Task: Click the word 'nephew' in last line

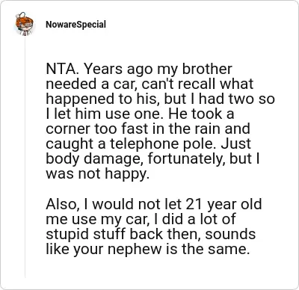Action: pyautogui.click(x=135, y=249)
